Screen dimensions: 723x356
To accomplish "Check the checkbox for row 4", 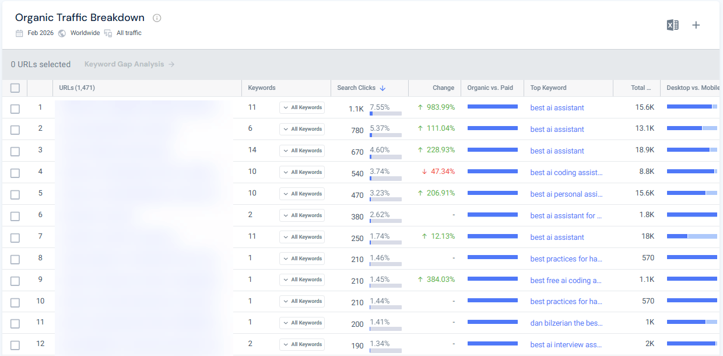I will tap(15, 173).
